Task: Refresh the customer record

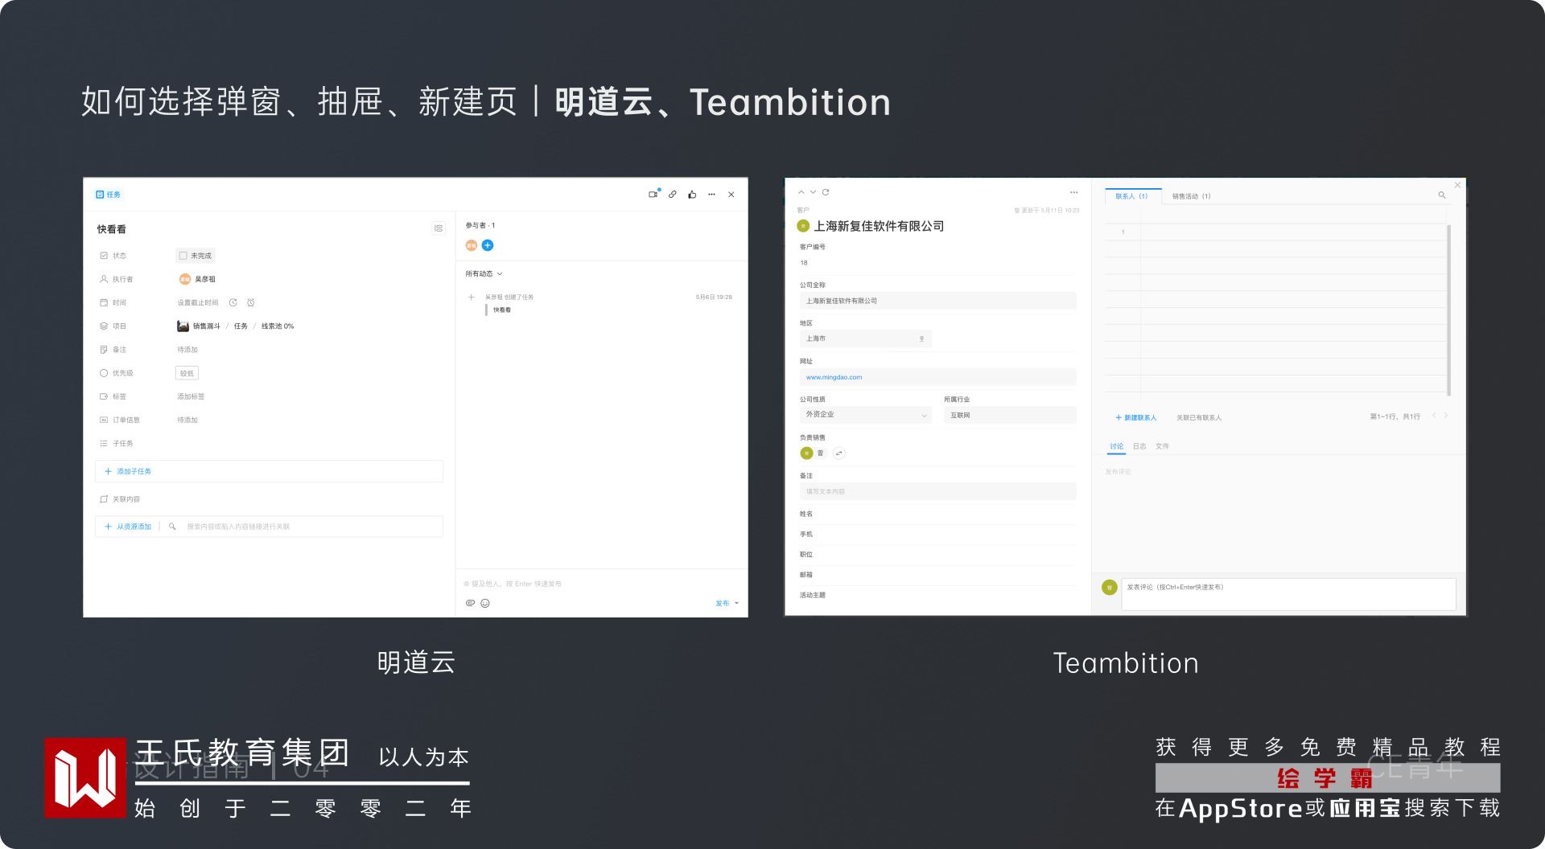Action: [x=826, y=192]
